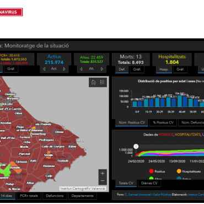204x204 pixels.
Task: Open Institut Cartogràfic link after Elaboració
Action: 196,195
